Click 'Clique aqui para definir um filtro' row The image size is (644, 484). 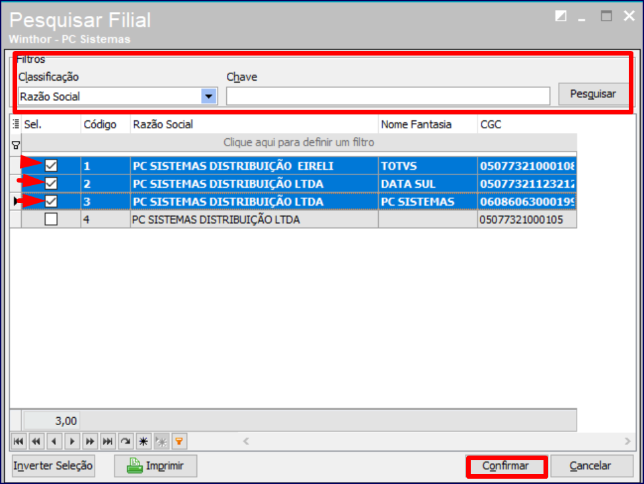[299, 143]
